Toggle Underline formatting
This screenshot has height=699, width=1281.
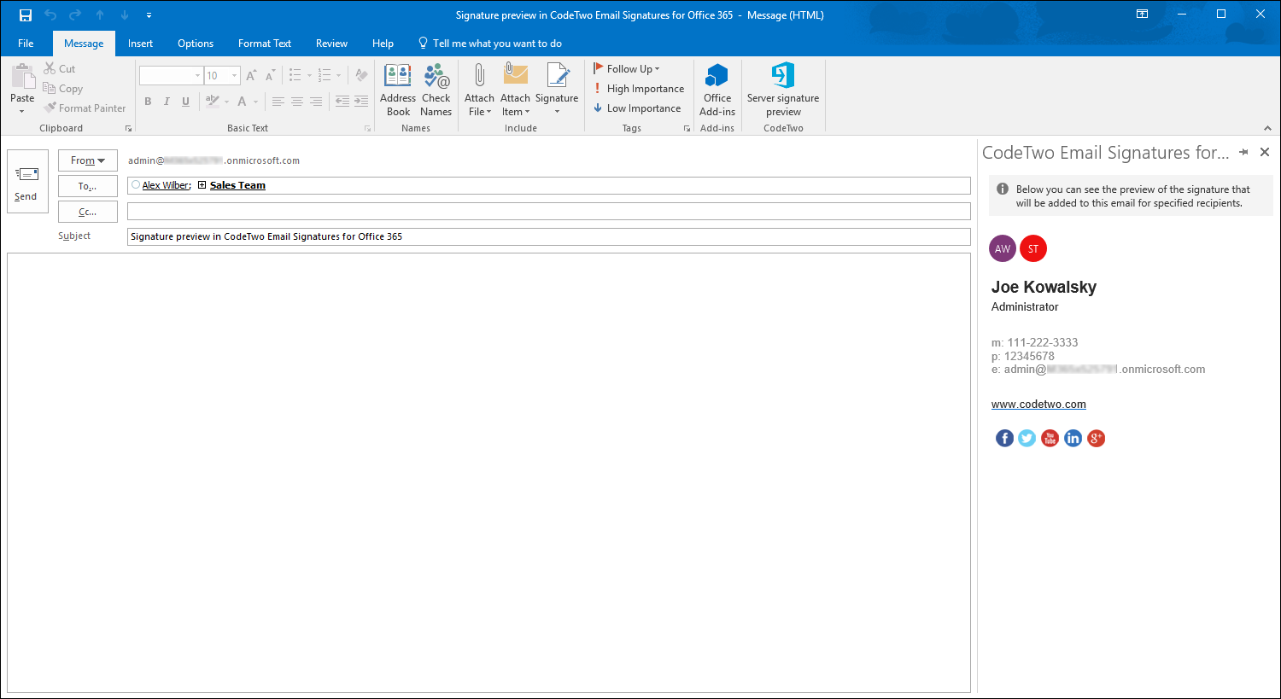185,102
